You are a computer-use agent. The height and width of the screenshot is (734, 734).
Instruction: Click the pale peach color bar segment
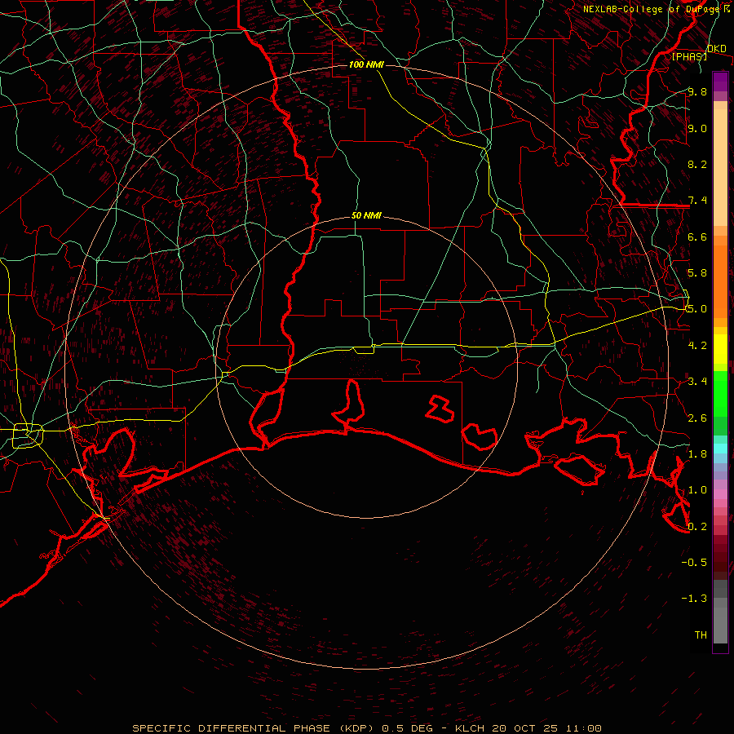point(720,167)
